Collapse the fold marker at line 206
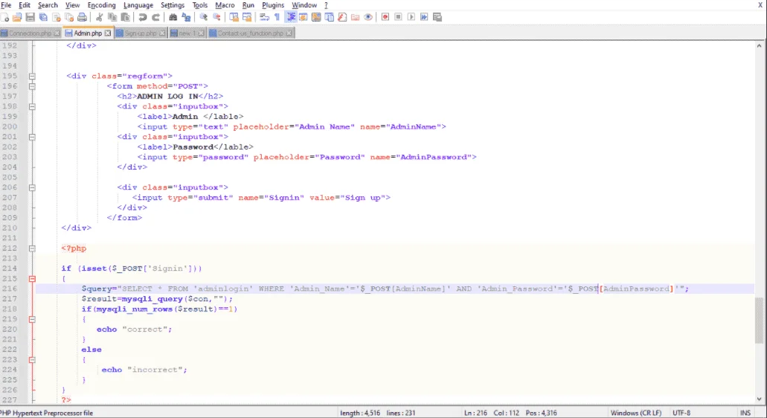 click(32, 187)
